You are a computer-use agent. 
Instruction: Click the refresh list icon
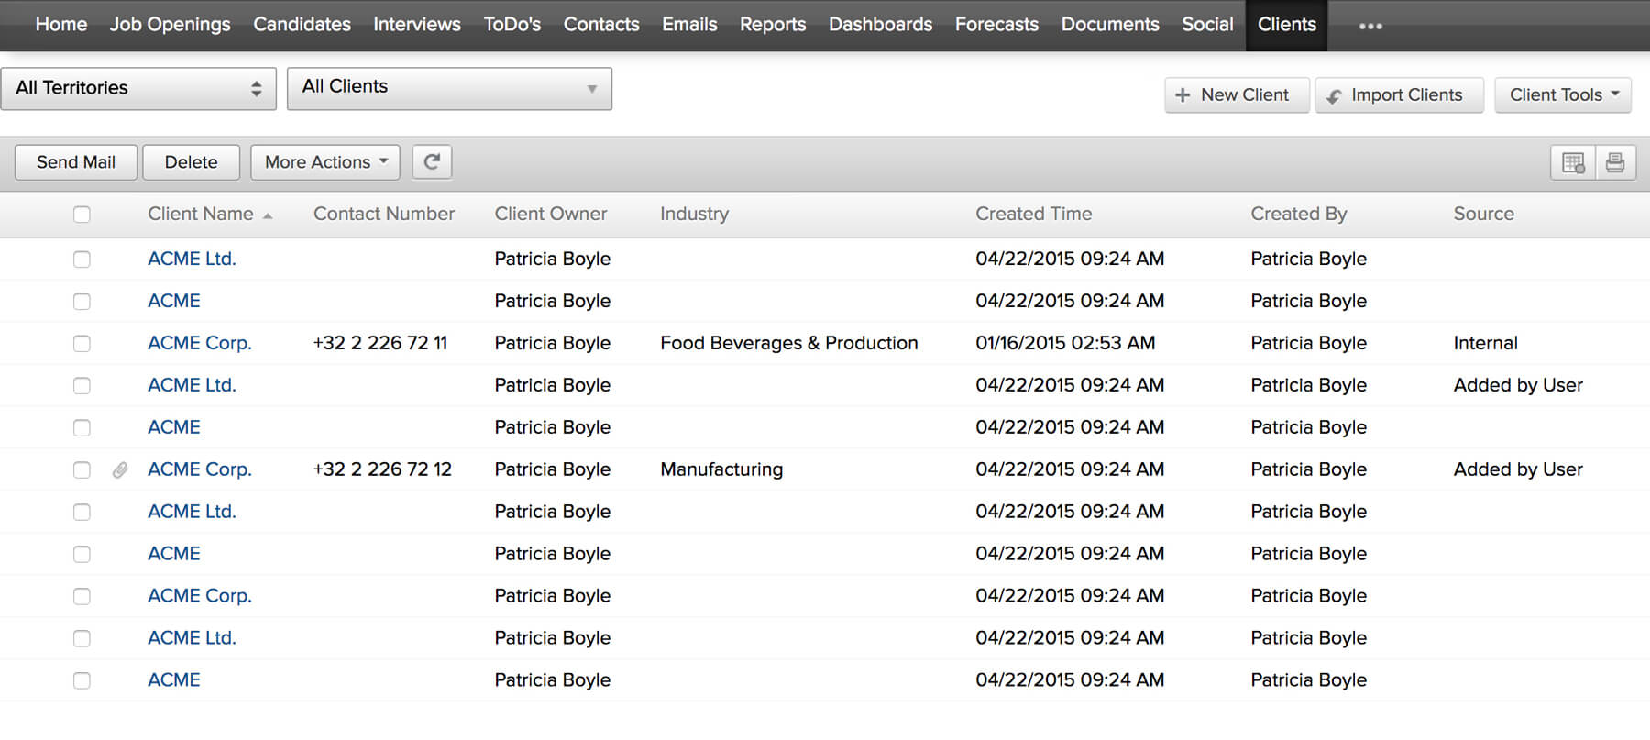tap(432, 162)
